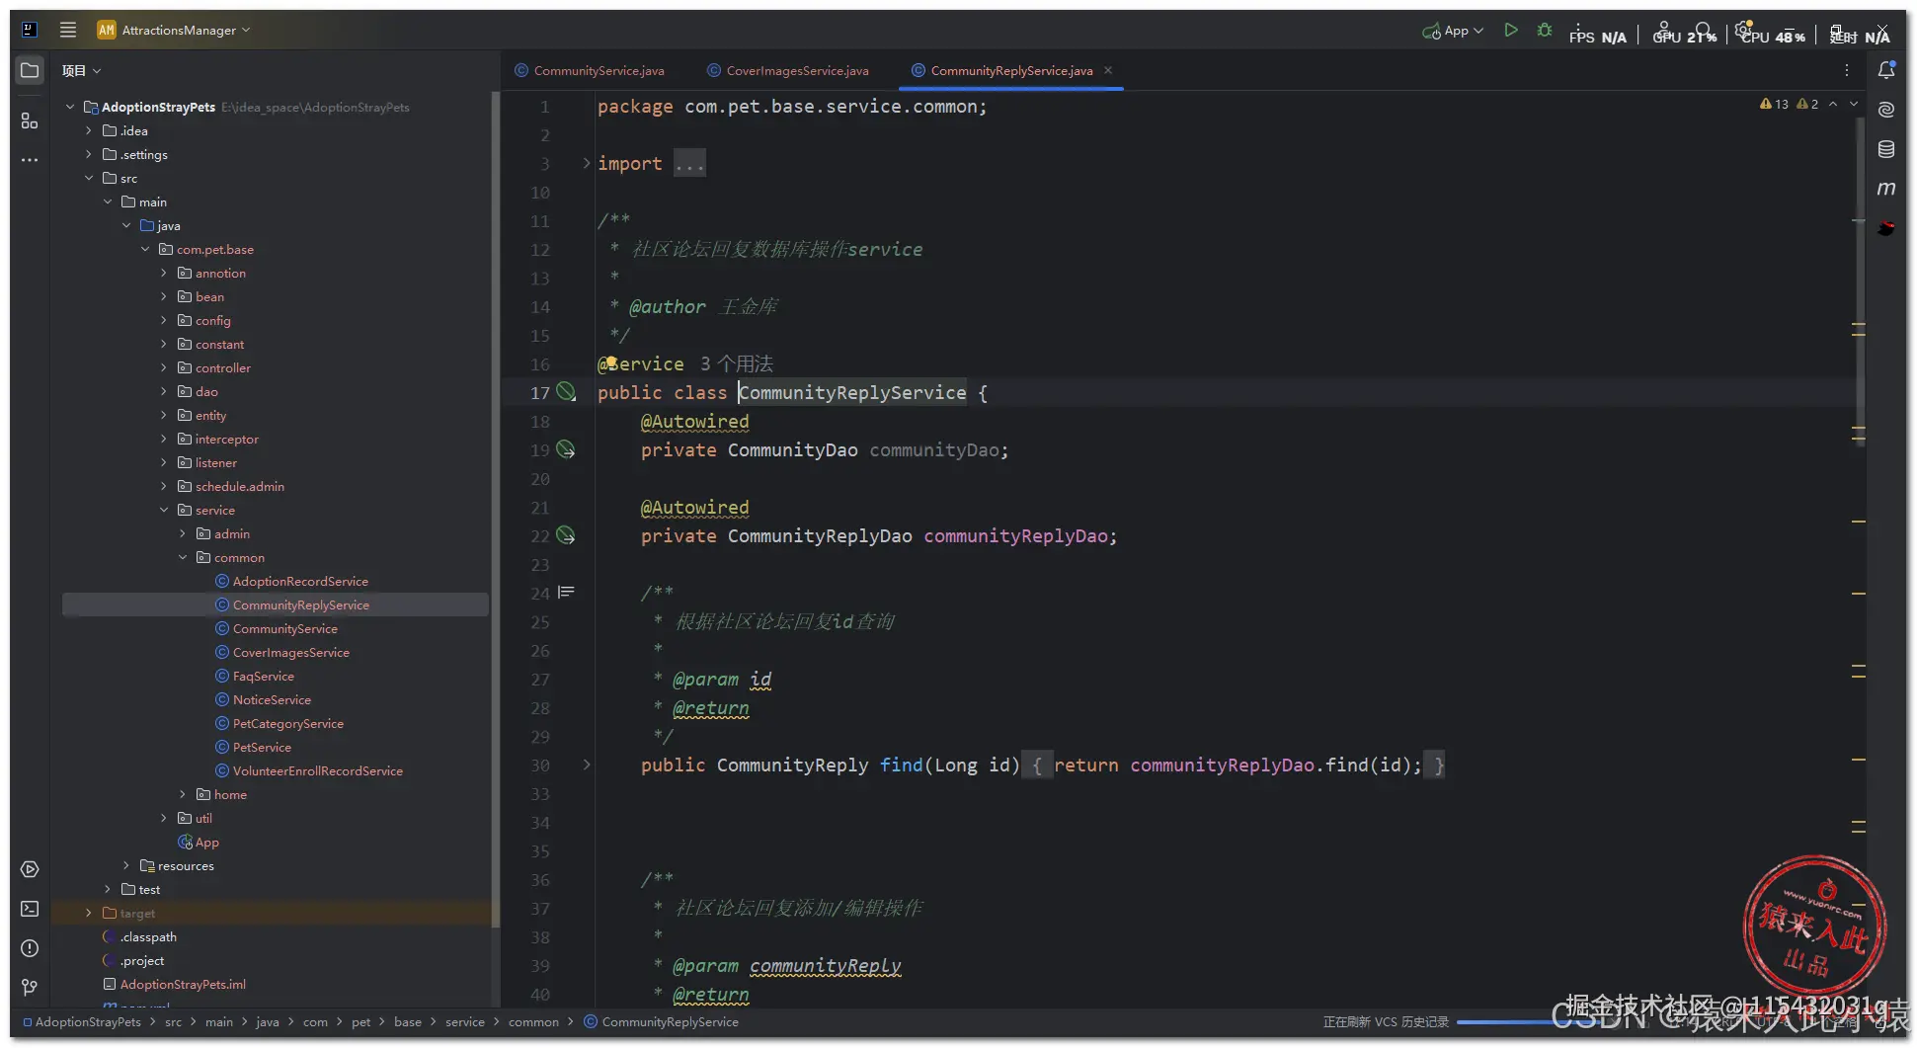Select PetCategoryService in the project tree
Image resolution: width=1917 pixels, height=1048 pixels.
[x=288, y=723]
